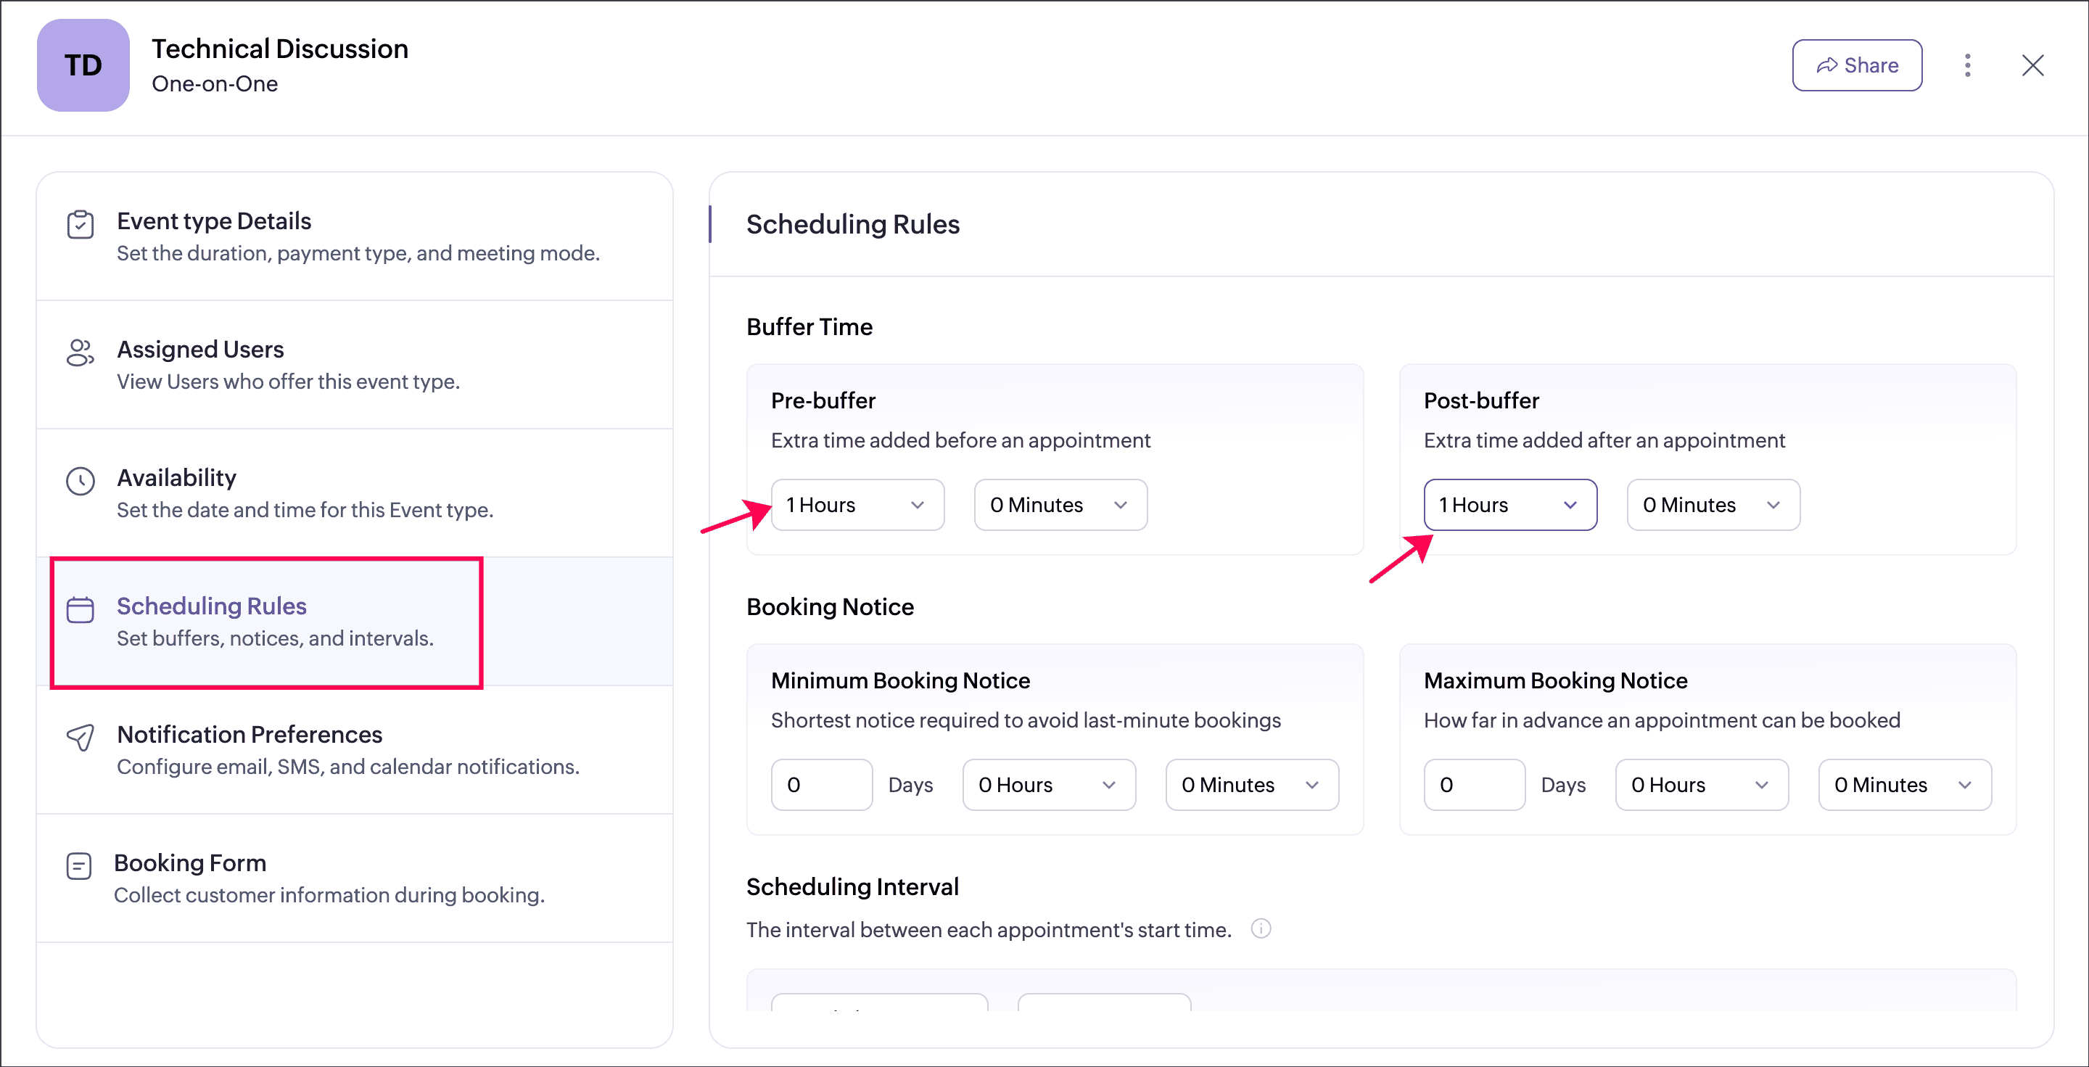The image size is (2089, 1067).
Task: Click the Post-buffer label
Action: tap(1480, 400)
